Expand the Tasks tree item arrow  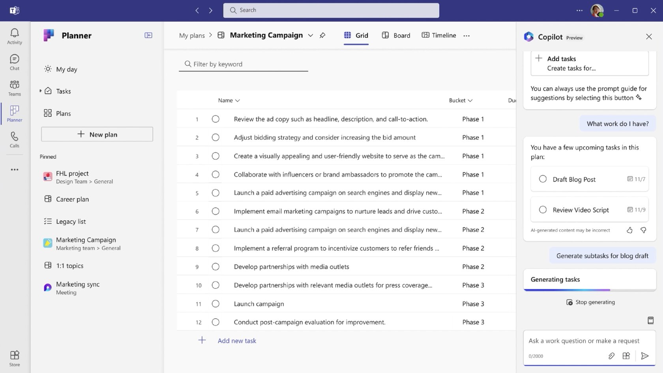pos(40,91)
